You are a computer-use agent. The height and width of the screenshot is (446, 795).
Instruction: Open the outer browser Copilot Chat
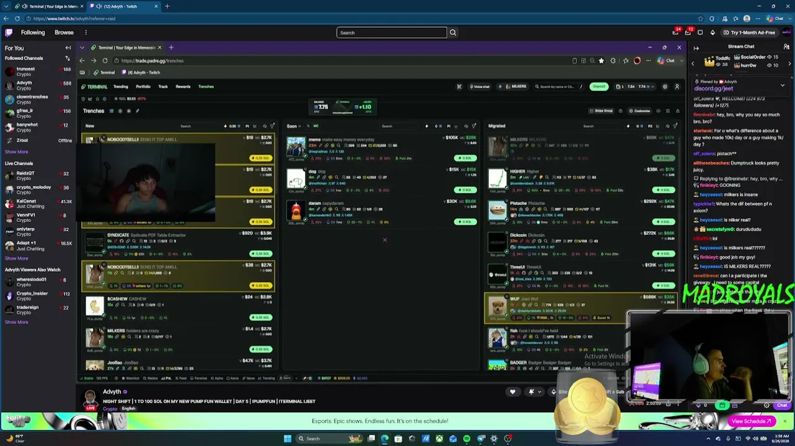(775, 19)
